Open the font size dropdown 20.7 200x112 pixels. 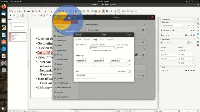pos(193,26)
